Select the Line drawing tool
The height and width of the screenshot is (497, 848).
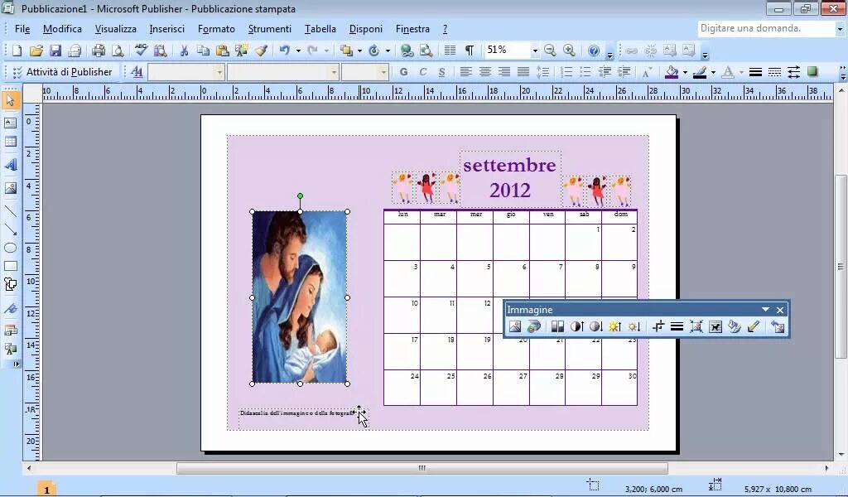[x=10, y=211]
